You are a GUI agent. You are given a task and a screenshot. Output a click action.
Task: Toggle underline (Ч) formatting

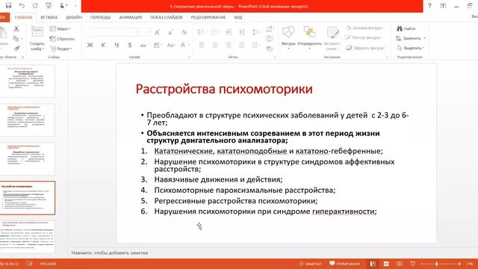(x=117, y=45)
